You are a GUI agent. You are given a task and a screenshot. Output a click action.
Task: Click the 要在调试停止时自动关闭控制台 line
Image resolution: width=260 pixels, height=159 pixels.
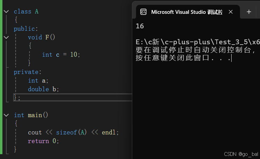tap(195, 50)
